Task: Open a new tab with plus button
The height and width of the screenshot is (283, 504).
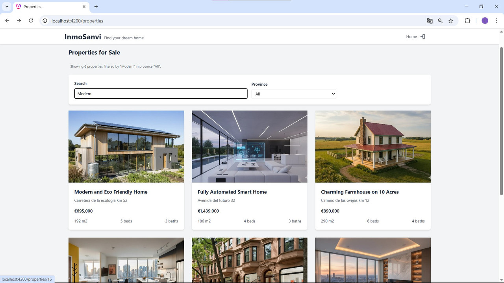Action: click(x=96, y=7)
